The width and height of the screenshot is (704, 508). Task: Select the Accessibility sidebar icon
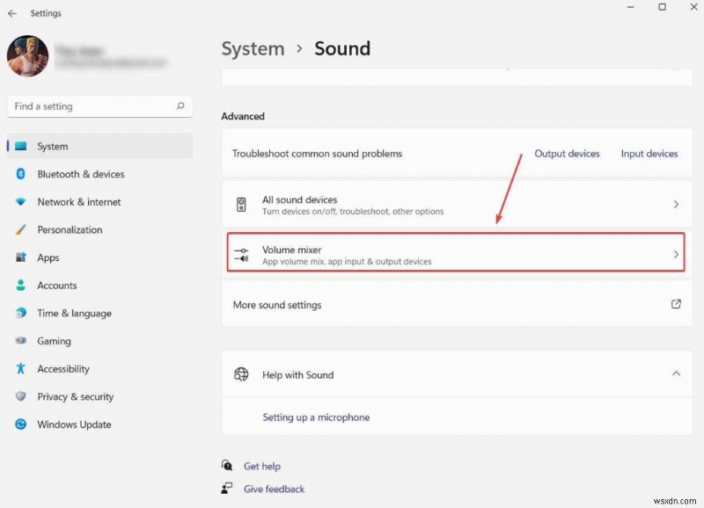[19, 369]
